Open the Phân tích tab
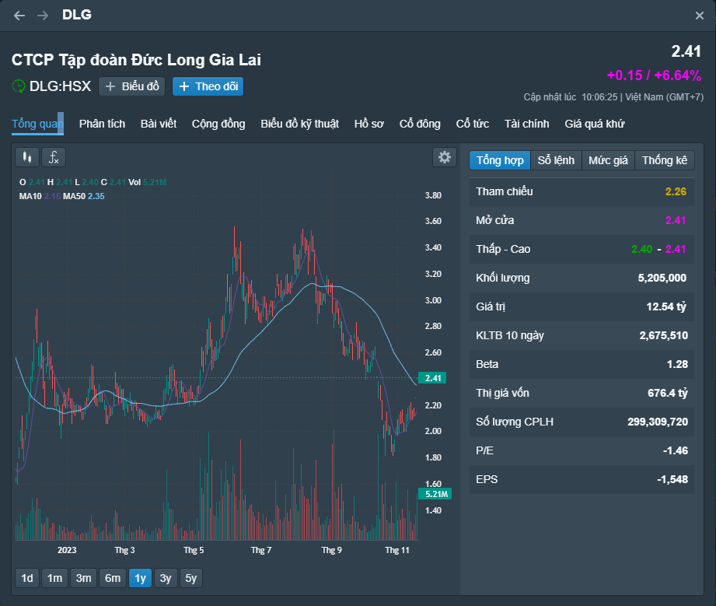This screenshot has width=716, height=606. coord(102,124)
